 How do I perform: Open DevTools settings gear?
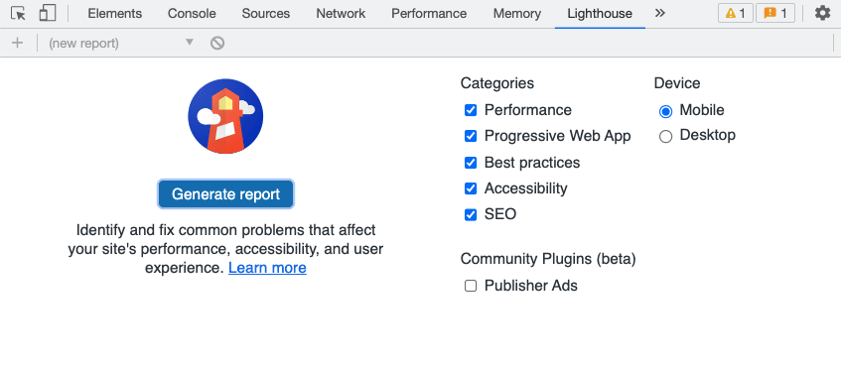(822, 14)
